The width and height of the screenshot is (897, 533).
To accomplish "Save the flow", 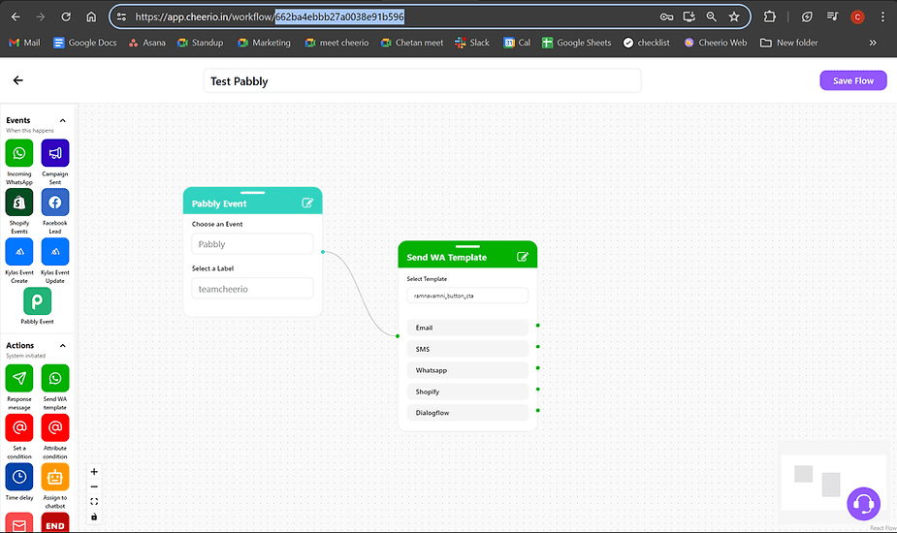I will 853,80.
